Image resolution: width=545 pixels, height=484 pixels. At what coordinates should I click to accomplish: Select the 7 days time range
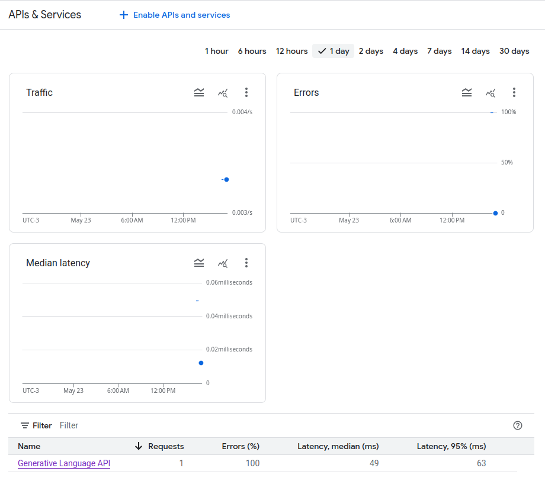pyautogui.click(x=440, y=51)
